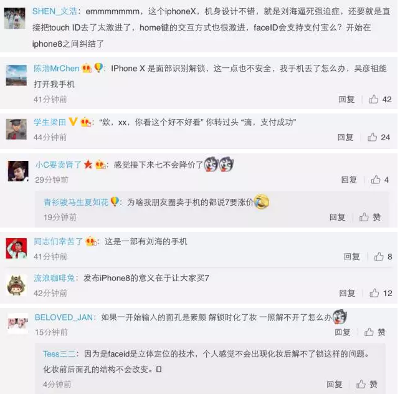The width and height of the screenshot is (400, 394).
Task: Tap thumbs-up on 同志们辛苦了's comment
Action: point(379,256)
